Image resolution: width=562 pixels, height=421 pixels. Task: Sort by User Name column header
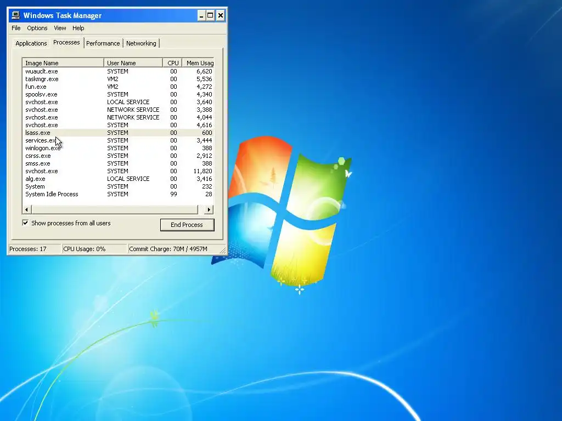(133, 63)
